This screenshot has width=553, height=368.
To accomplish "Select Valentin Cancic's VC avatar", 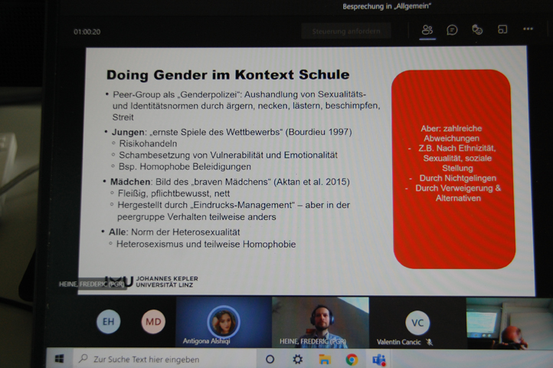I will tap(417, 323).
